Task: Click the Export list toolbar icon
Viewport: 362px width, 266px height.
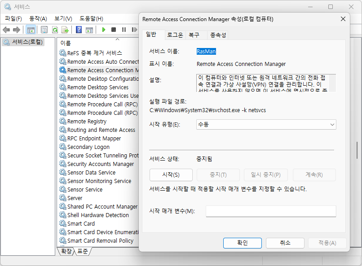Action: click(x=65, y=30)
